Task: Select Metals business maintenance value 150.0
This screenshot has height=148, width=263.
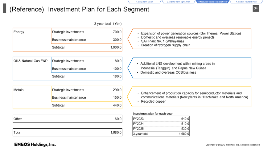Action: [x=117, y=97]
